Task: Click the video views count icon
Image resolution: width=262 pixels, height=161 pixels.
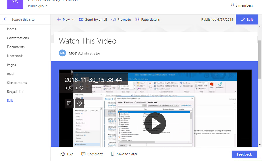Action: pos(70,88)
